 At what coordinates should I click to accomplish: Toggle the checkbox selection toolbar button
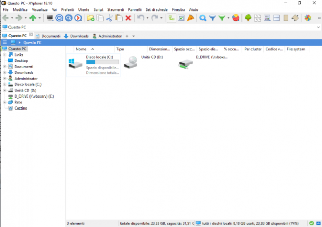[181, 18]
